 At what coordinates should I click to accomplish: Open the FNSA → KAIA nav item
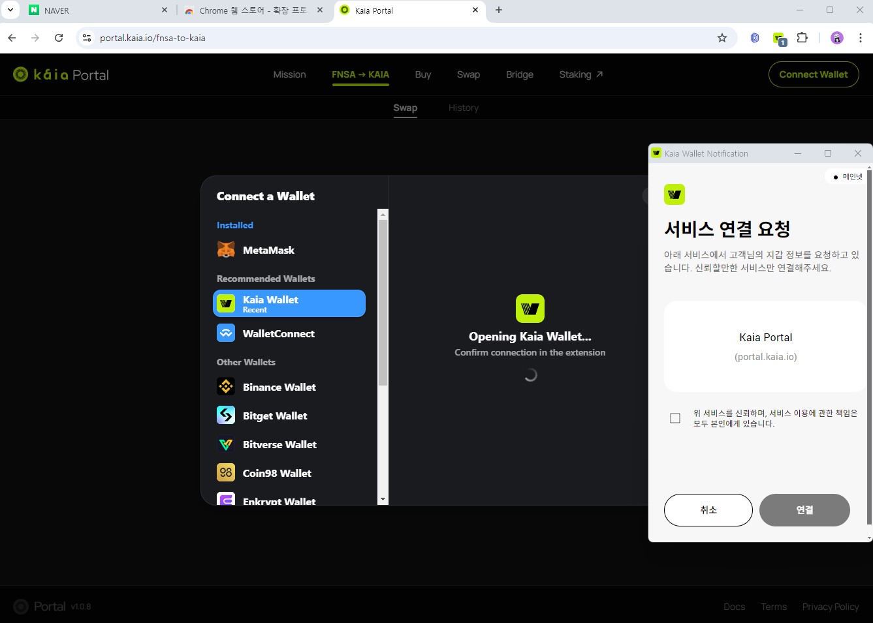[x=360, y=74]
